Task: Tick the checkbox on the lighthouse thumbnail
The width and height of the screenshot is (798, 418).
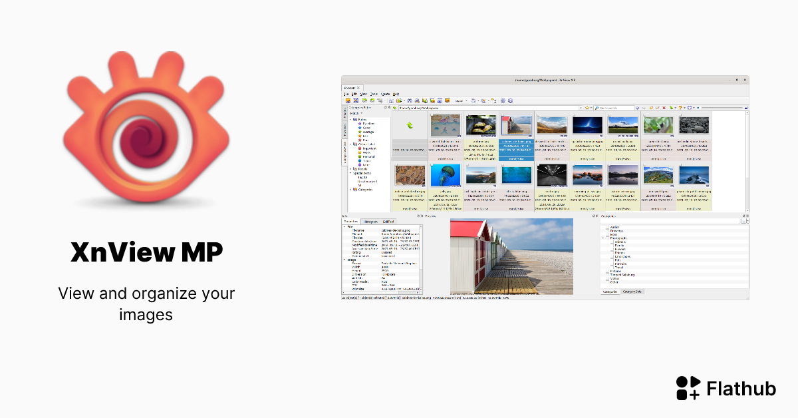Action: coord(680,165)
